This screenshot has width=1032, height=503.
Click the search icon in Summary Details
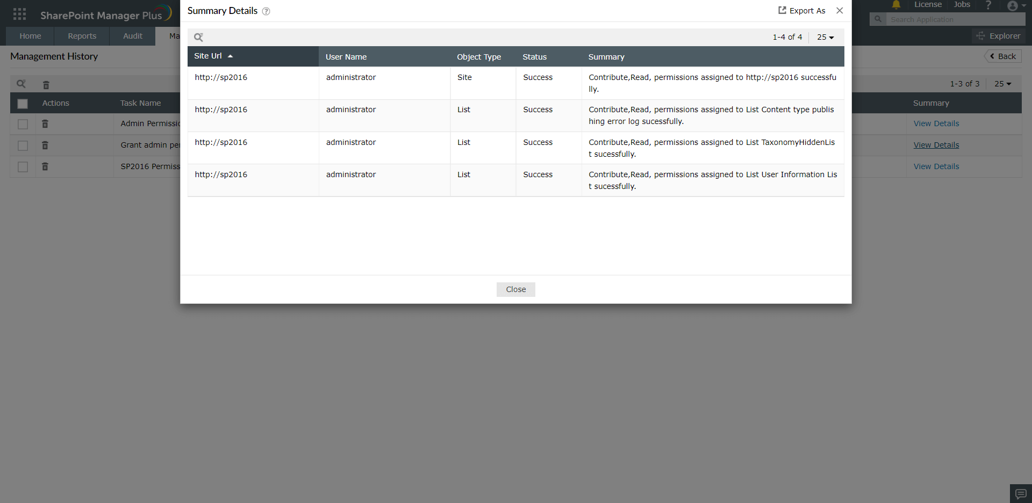tap(198, 37)
